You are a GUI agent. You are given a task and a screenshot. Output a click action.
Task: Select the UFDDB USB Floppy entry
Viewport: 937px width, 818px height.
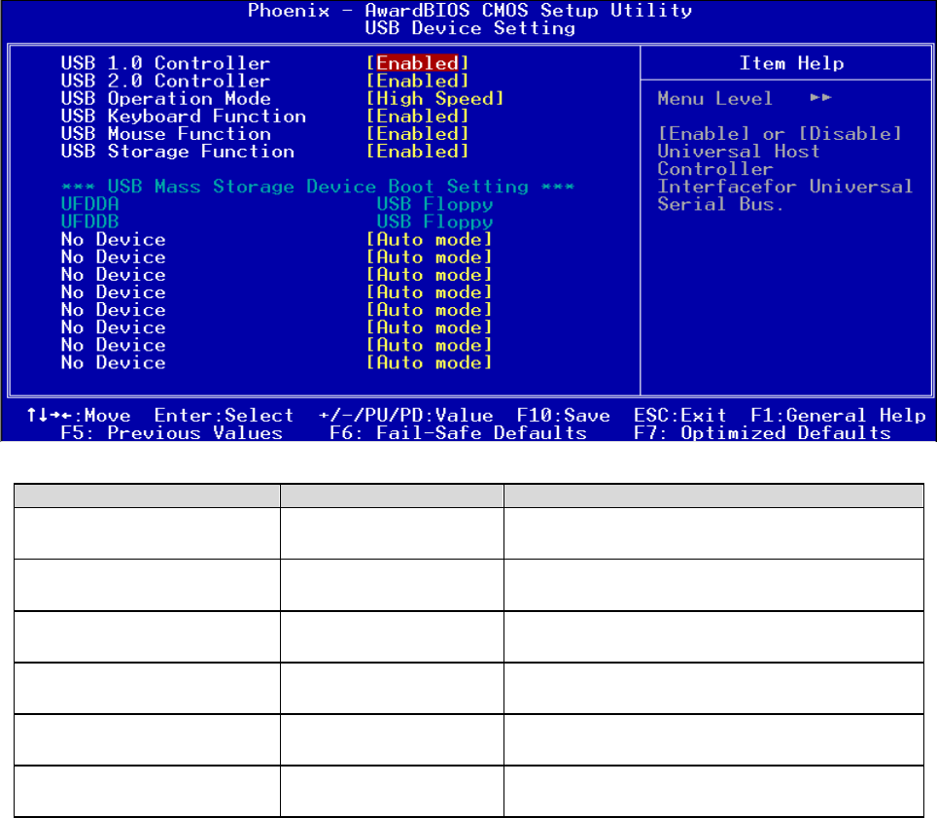(x=434, y=222)
